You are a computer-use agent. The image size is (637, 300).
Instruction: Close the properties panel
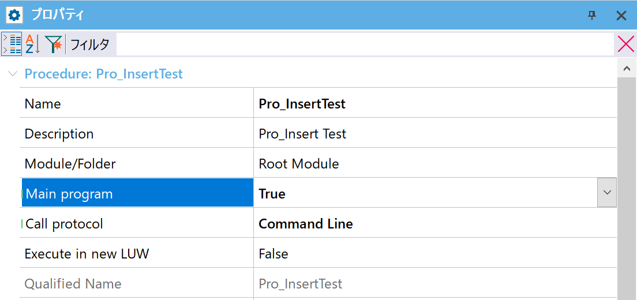(621, 16)
